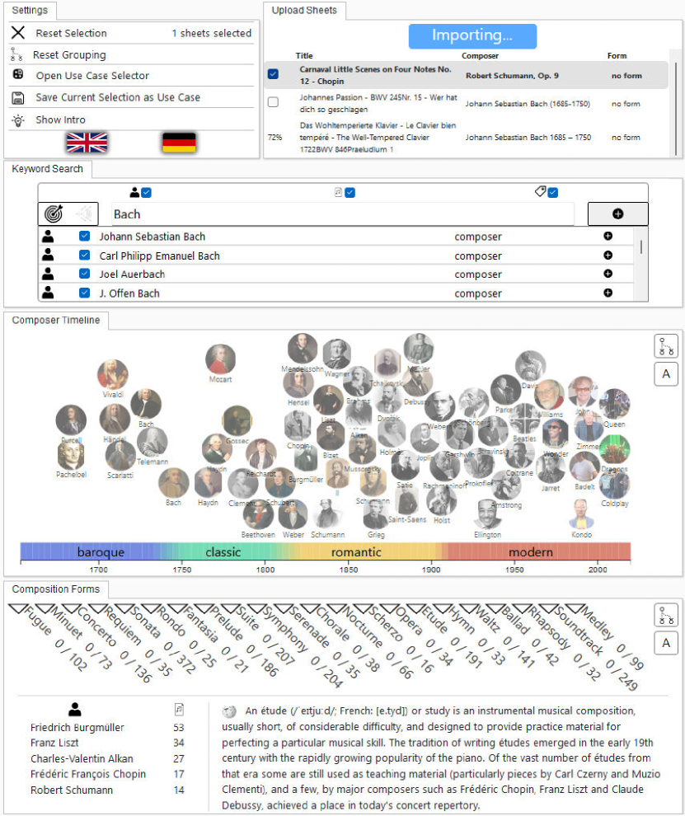Add J. Offen Bach with plus icon

[x=608, y=293]
